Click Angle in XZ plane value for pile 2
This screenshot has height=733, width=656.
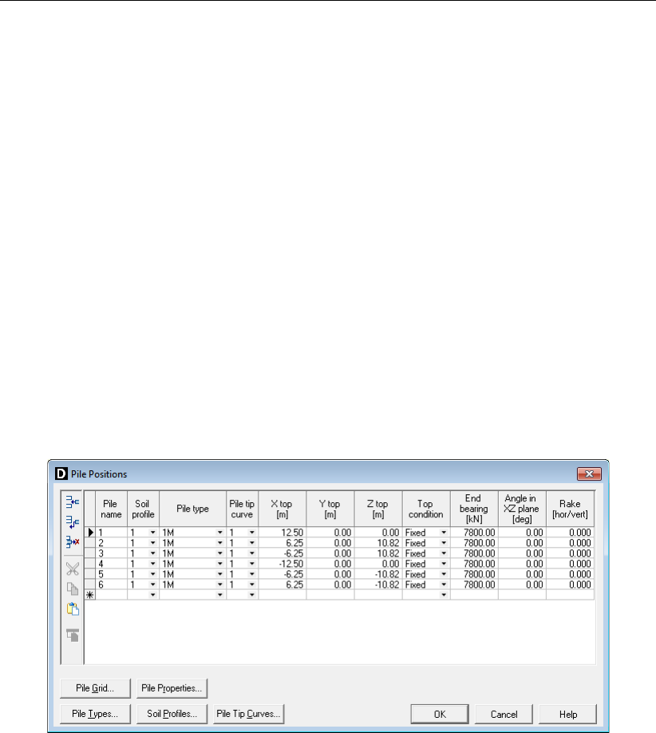(522, 543)
